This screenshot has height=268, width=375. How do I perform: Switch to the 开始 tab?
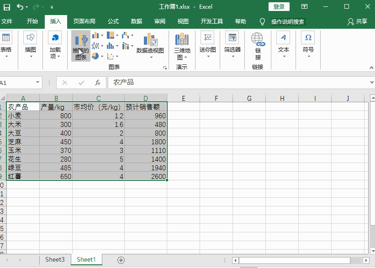[x=32, y=21]
